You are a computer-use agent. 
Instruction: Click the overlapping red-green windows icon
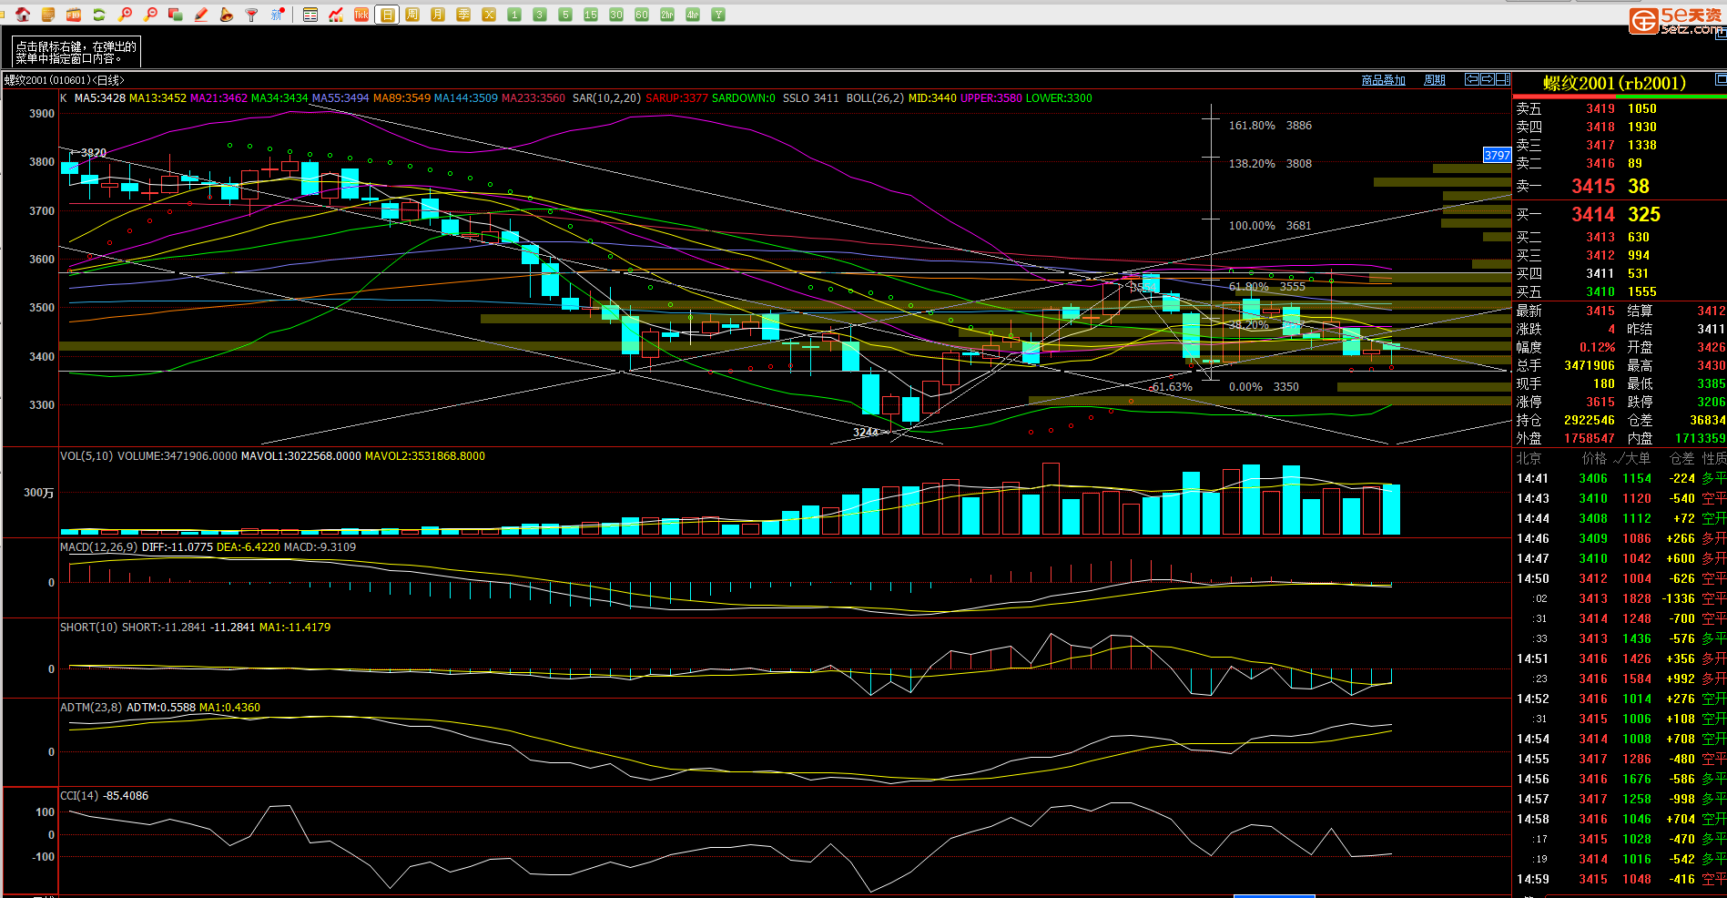[x=176, y=15]
